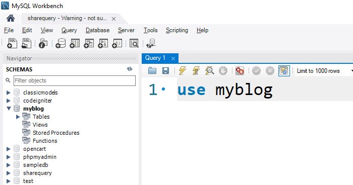The width and height of the screenshot is (353, 185).
Task: Select the myblog schema name
Action: (34, 109)
